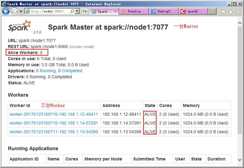The width and height of the screenshot is (244, 168).
Task: Open worker link for 192.168.1.13-54399
Action: 54,132
